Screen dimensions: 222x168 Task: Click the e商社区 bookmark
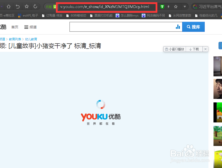7,16
